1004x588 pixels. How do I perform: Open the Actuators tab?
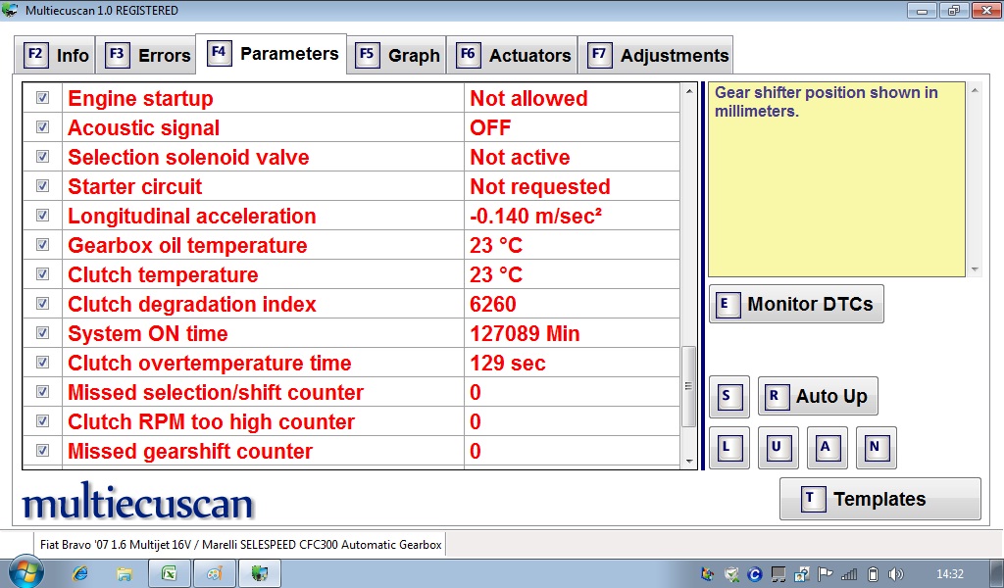pos(515,55)
